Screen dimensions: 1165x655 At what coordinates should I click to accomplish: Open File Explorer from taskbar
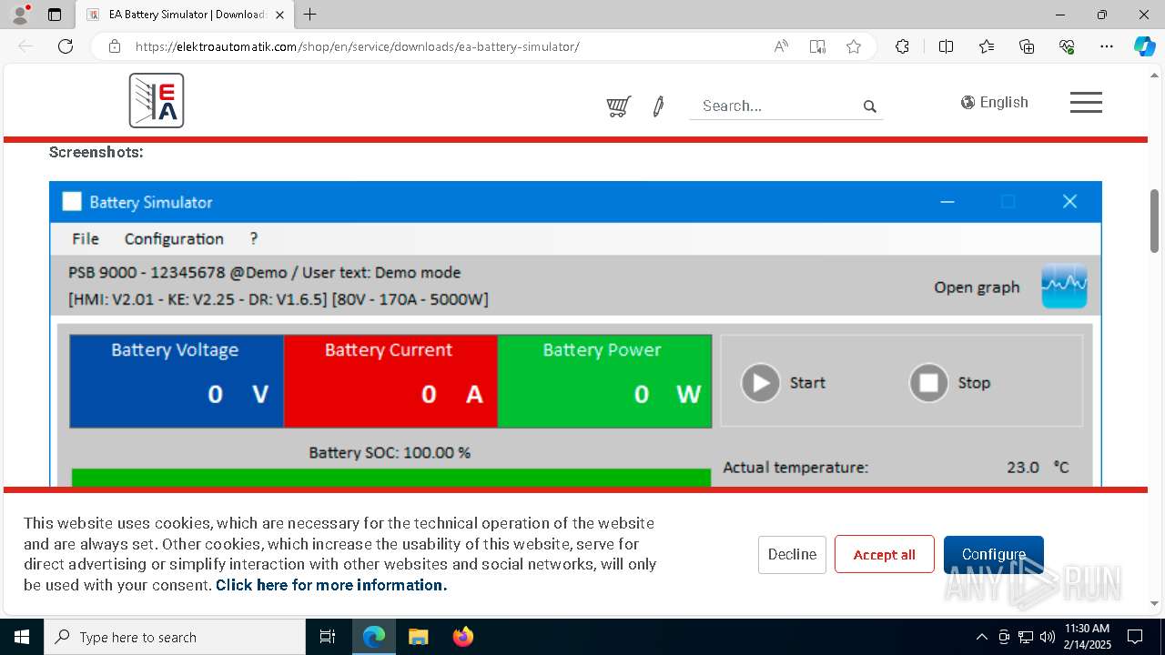[418, 637]
